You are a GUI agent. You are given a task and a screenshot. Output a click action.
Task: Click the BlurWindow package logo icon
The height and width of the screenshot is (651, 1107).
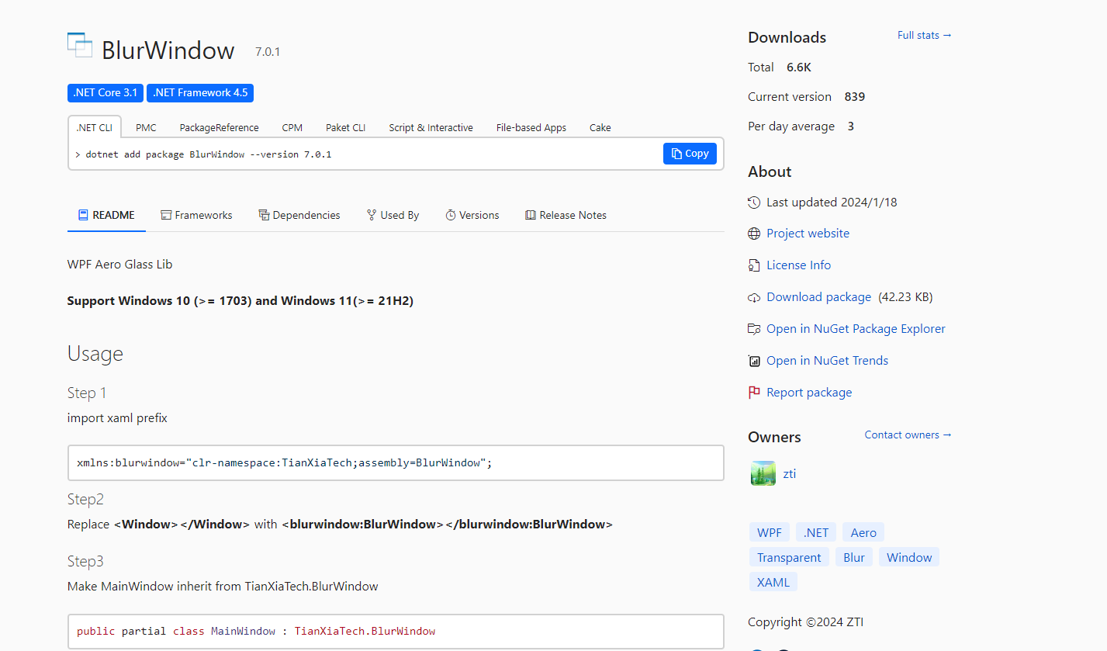tap(80, 45)
